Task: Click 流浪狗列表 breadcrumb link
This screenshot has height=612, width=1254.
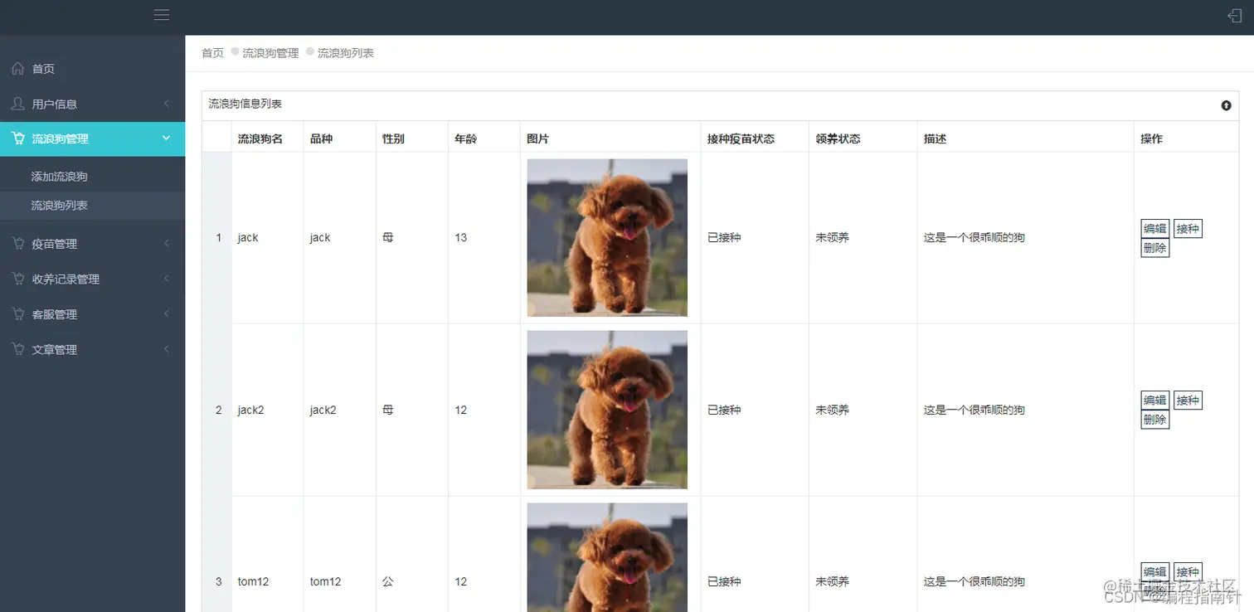Action: (346, 53)
